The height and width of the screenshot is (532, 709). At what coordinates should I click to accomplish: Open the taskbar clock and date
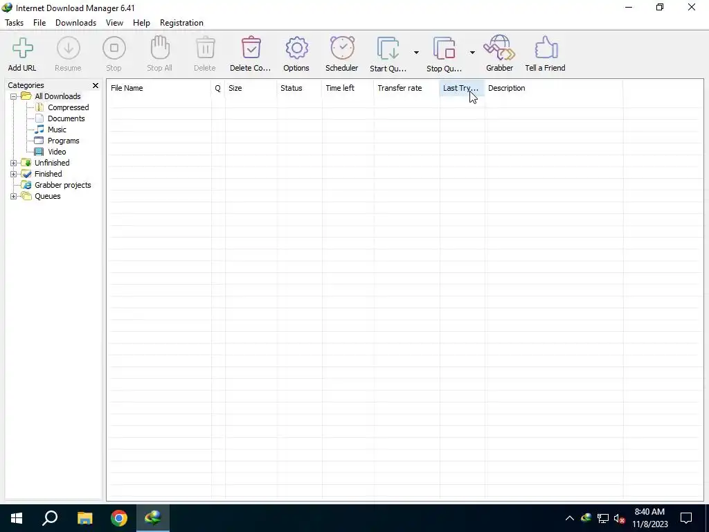[649, 518]
